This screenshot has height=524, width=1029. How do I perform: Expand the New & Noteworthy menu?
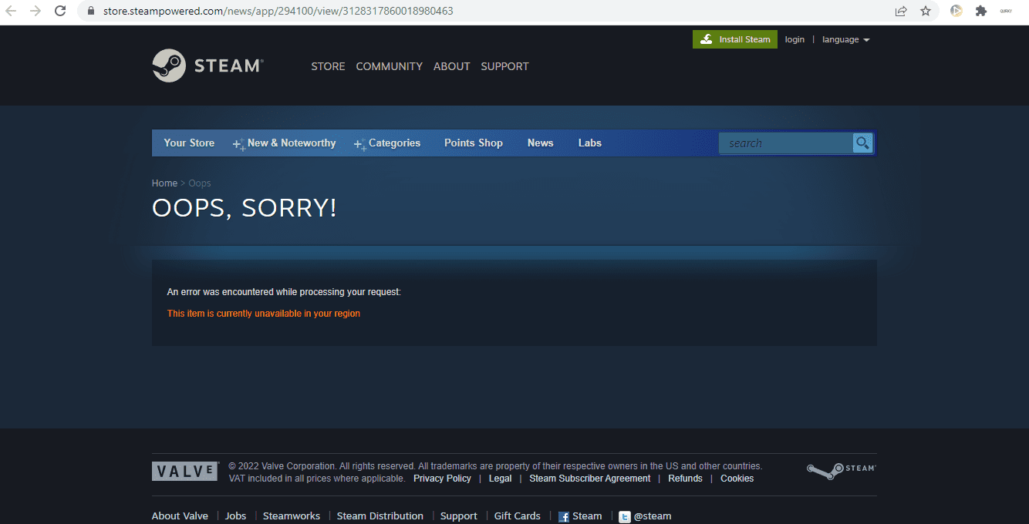285,143
